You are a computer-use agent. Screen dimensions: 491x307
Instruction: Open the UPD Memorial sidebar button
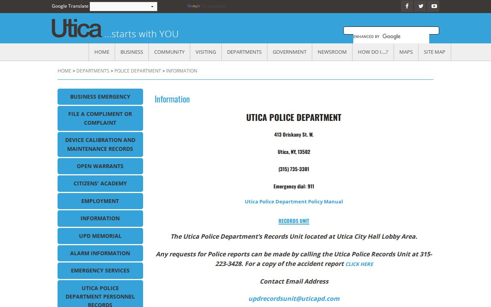tap(100, 236)
